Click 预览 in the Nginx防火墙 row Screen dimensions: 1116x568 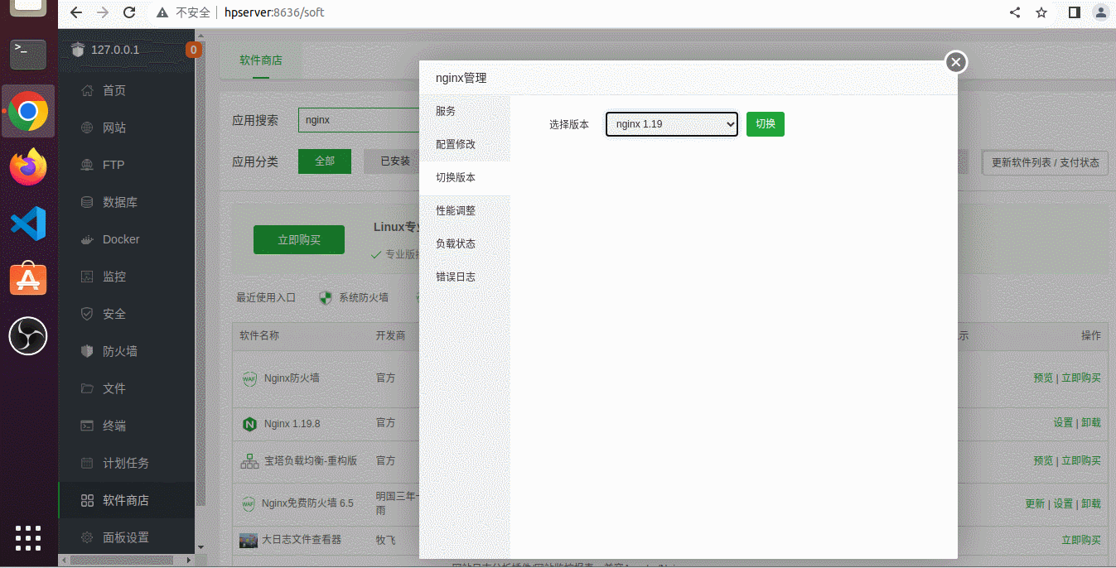pyautogui.click(x=1043, y=378)
